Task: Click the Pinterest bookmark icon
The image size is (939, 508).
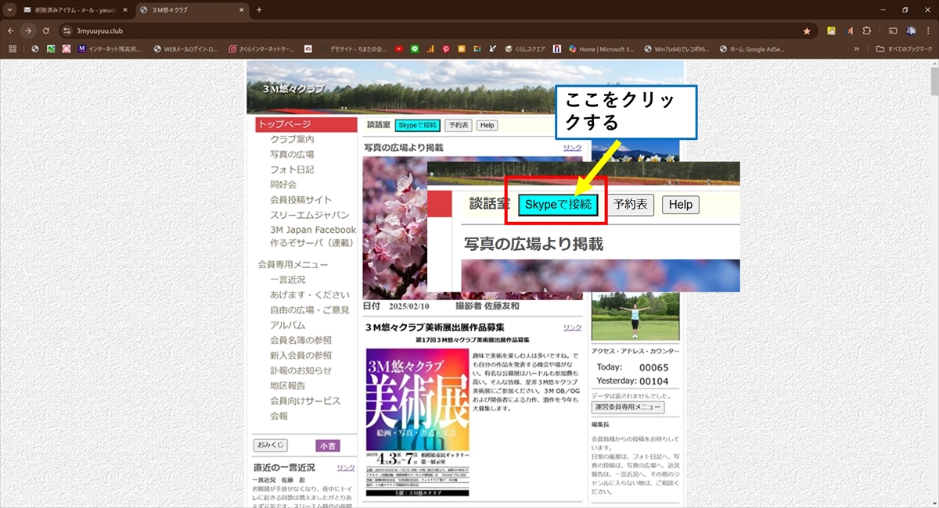Action: pyautogui.click(x=446, y=48)
